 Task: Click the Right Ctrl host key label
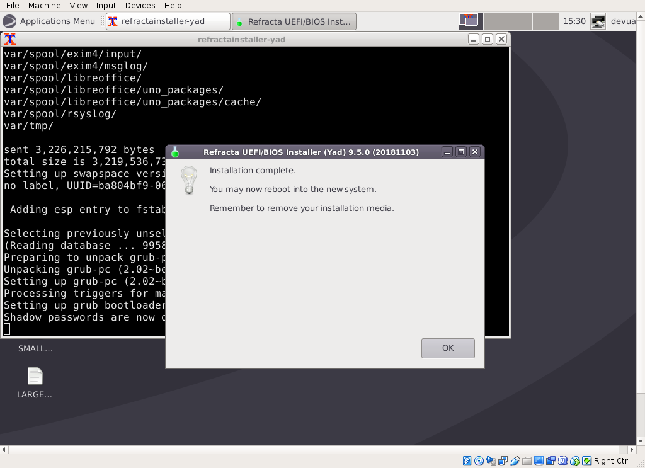click(x=612, y=461)
